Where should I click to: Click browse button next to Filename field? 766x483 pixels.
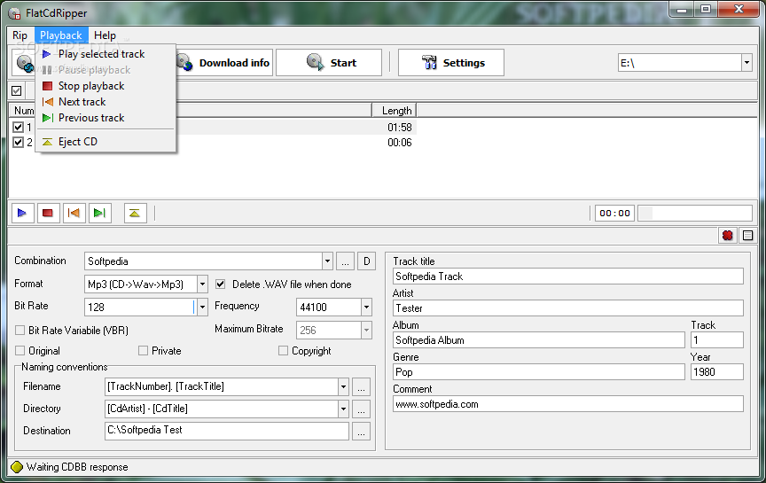(361, 387)
